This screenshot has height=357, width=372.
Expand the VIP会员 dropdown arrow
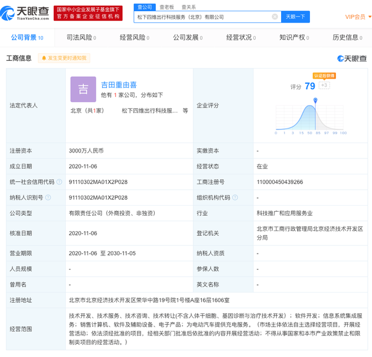[370, 17]
